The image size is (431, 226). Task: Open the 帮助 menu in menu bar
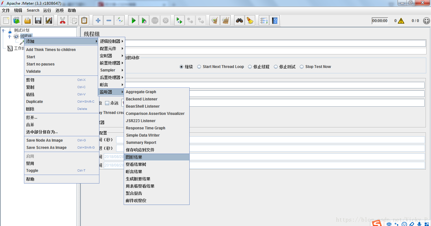[72, 10]
